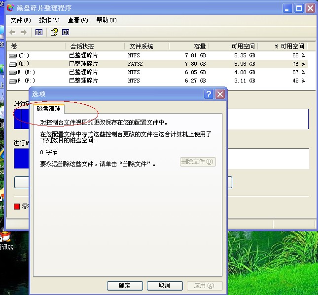Open the 查看(V) menu
The height and width of the screenshot is (295, 318).
(78, 20)
